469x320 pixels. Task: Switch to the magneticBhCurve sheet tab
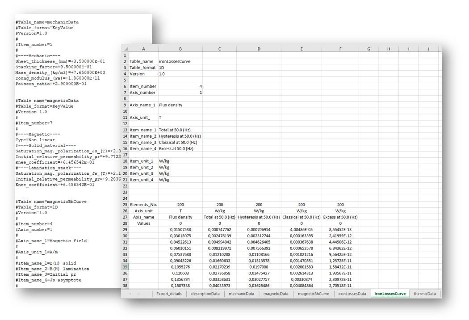coord(313,294)
